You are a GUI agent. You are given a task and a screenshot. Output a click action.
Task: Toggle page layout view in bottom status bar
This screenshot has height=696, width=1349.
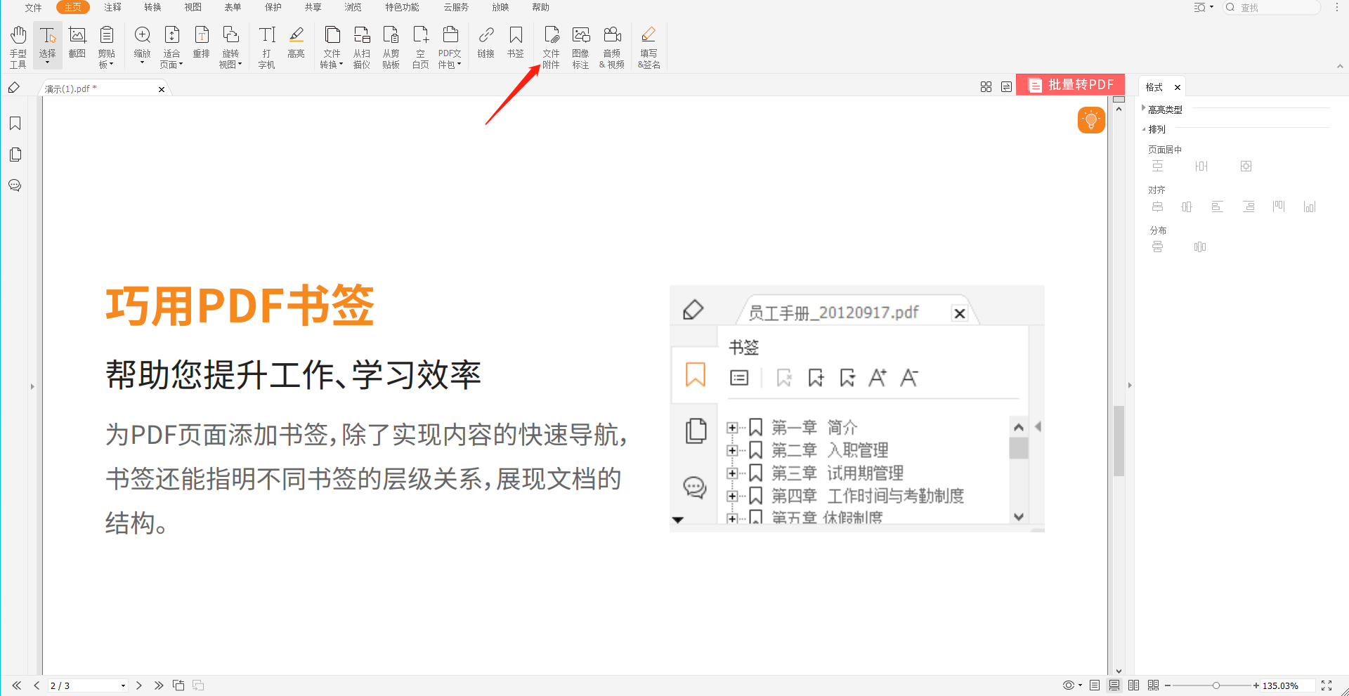1094,685
